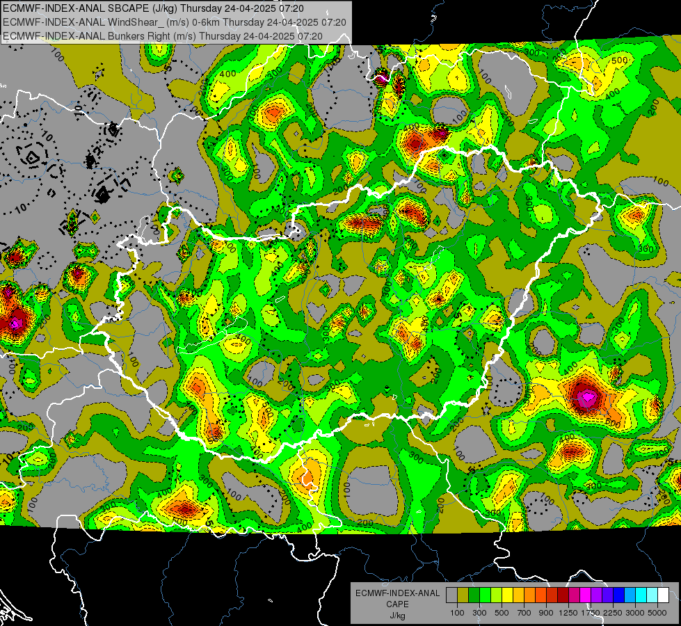This screenshot has height=626, width=681.
Task: Click the dark green legend swatch
Action: coord(474,595)
